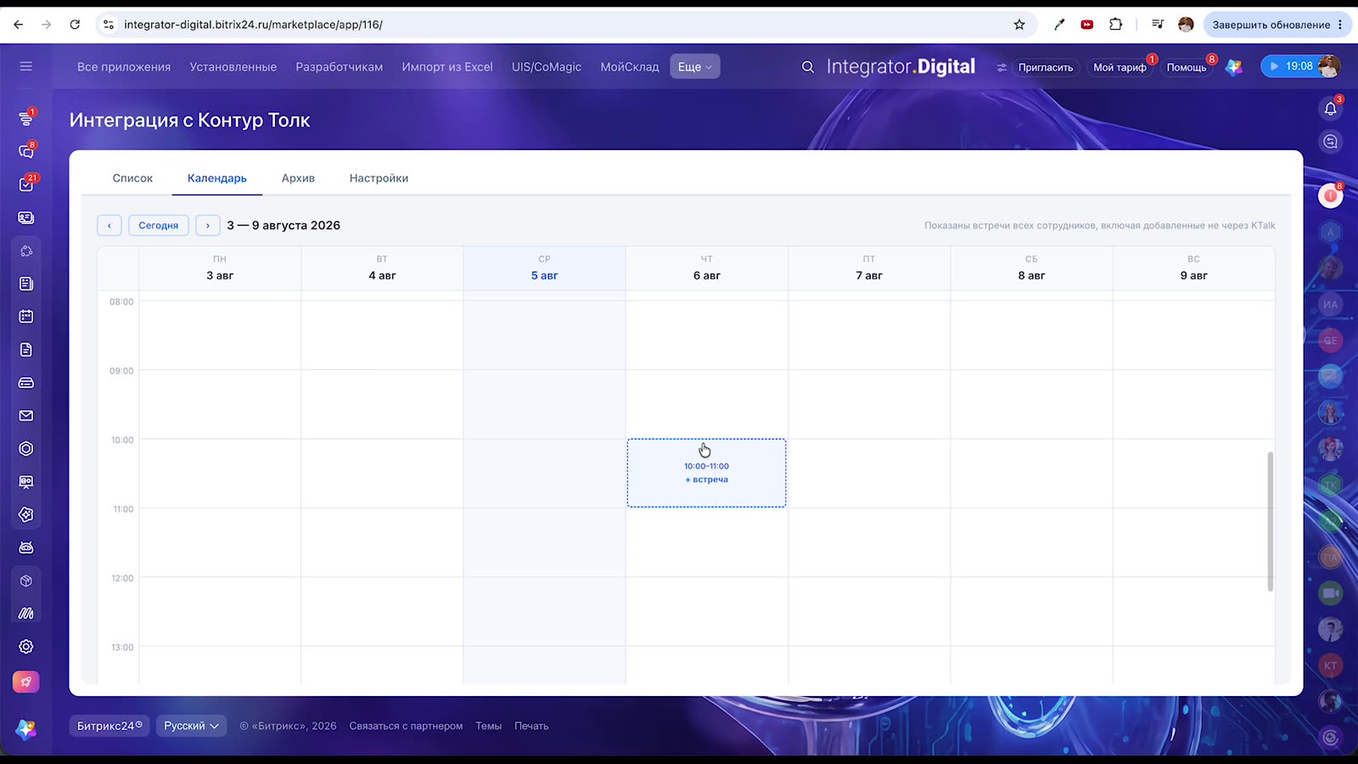
Task: Open the colorful star icon in the sidebar corner
Action: point(26,729)
